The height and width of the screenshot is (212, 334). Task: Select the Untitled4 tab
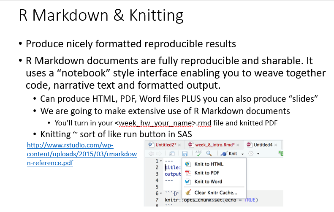coord(263,145)
